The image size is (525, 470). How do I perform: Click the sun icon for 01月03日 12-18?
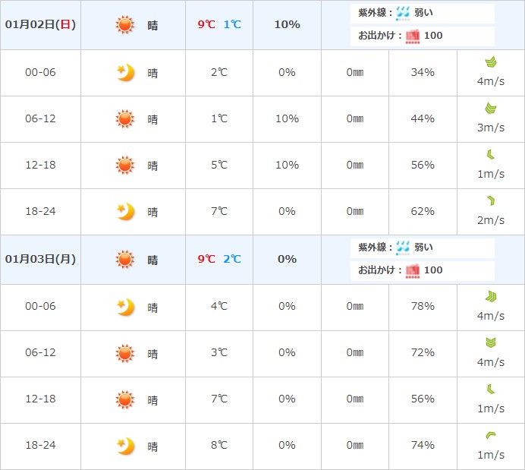pyautogui.click(x=124, y=399)
